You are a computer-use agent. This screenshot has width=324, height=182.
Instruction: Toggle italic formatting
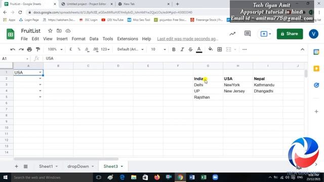click(182, 50)
